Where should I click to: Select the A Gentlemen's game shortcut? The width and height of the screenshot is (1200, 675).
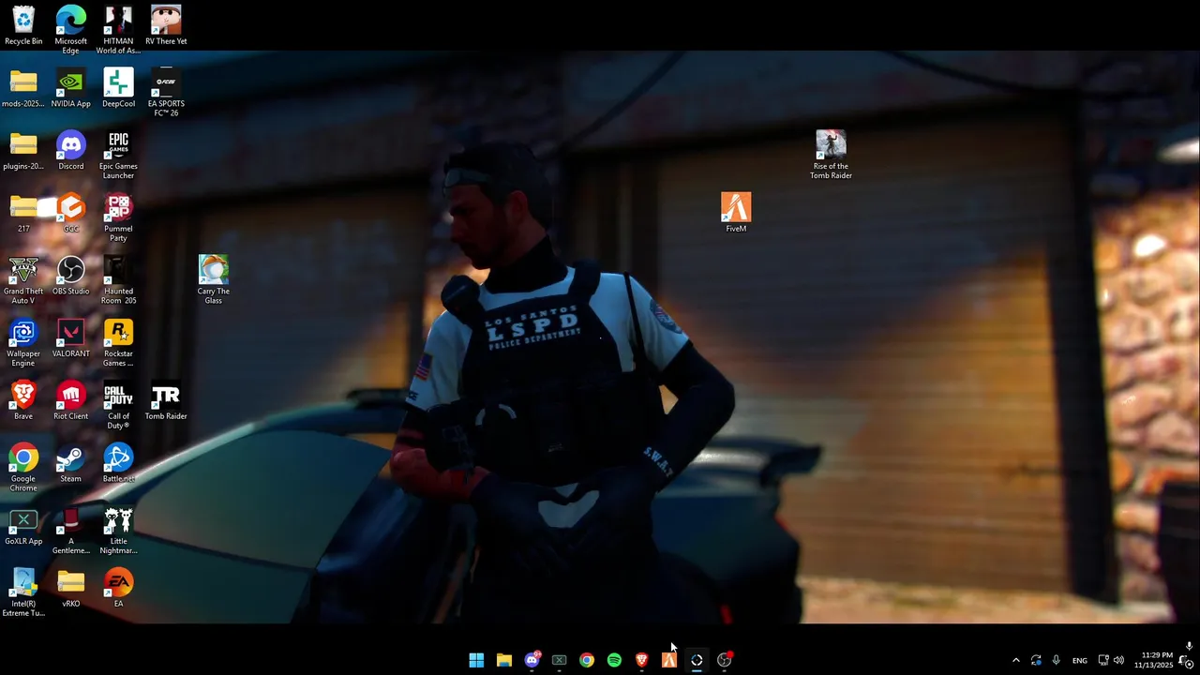[x=71, y=531]
